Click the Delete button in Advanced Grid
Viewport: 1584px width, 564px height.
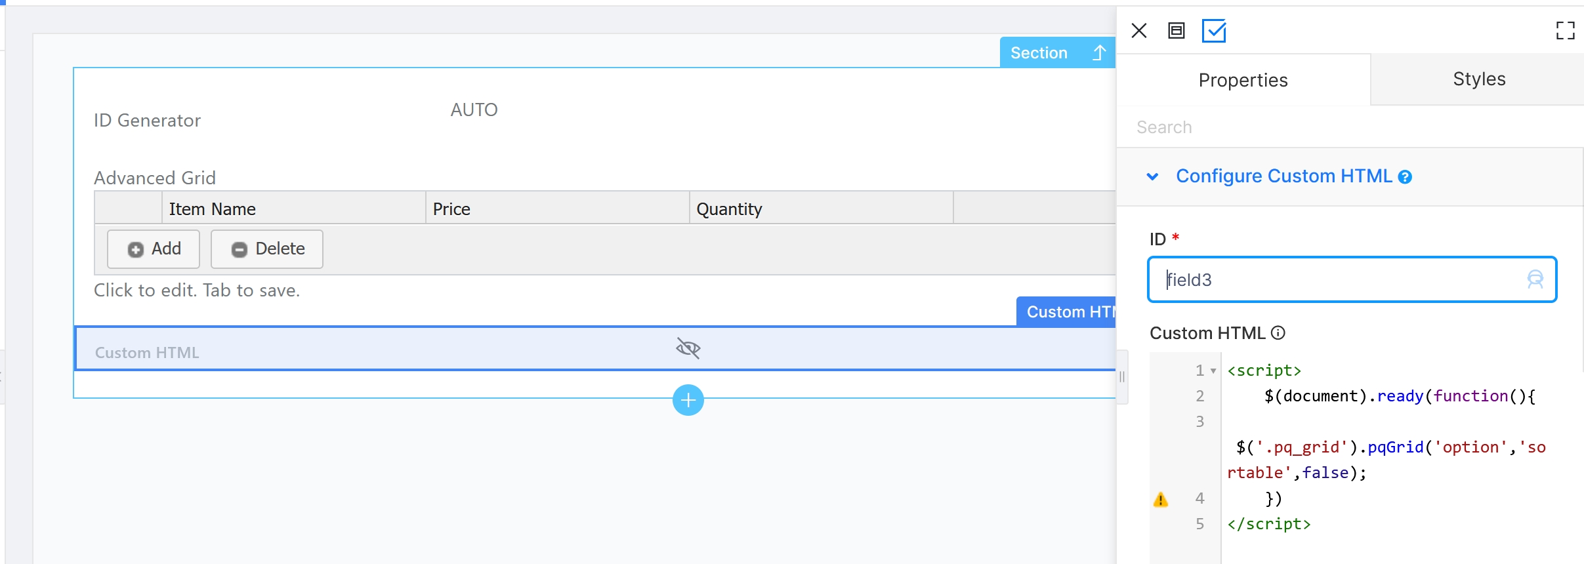click(x=267, y=249)
